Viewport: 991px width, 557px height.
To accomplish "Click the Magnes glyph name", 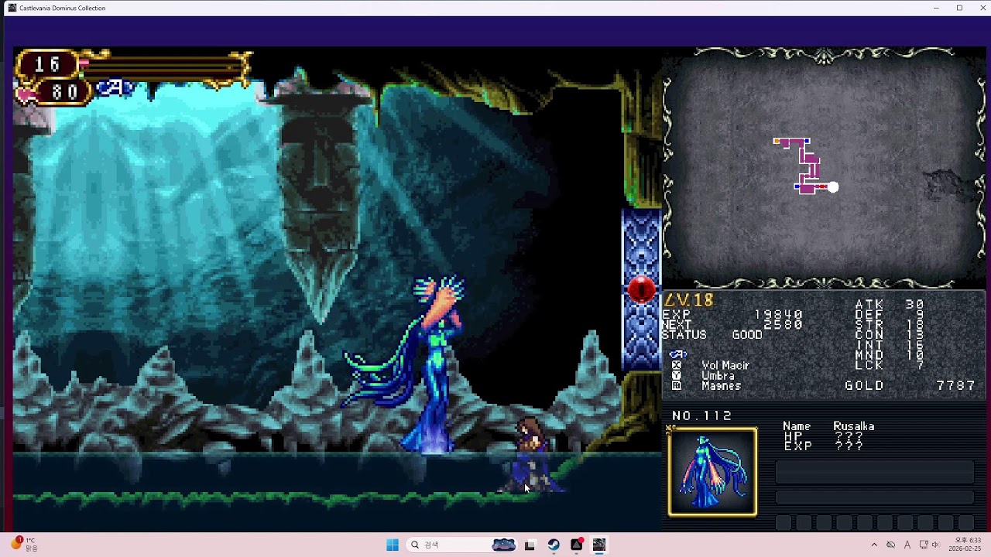I will coord(721,385).
